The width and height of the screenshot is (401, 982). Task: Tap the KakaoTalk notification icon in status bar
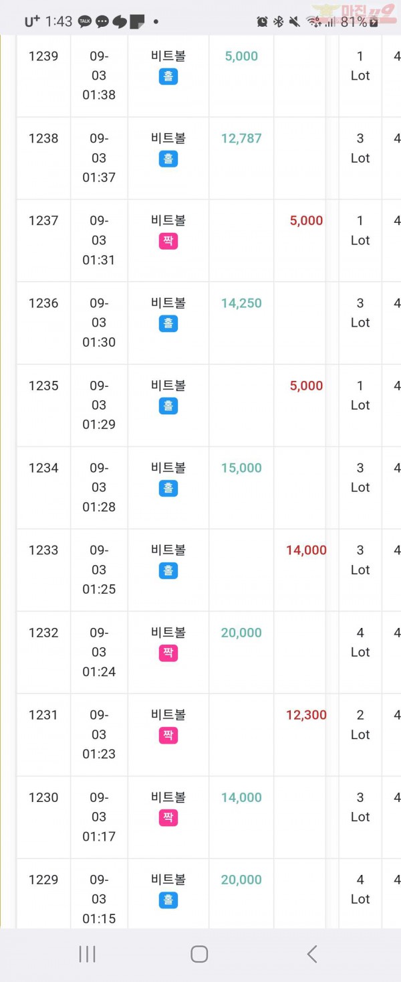pyautogui.click(x=85, y=21)
